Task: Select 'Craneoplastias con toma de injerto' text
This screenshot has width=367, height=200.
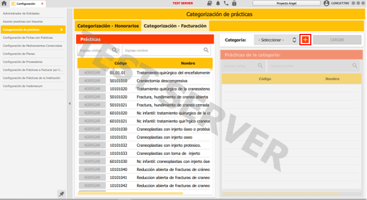Action: tap(168, 153)
